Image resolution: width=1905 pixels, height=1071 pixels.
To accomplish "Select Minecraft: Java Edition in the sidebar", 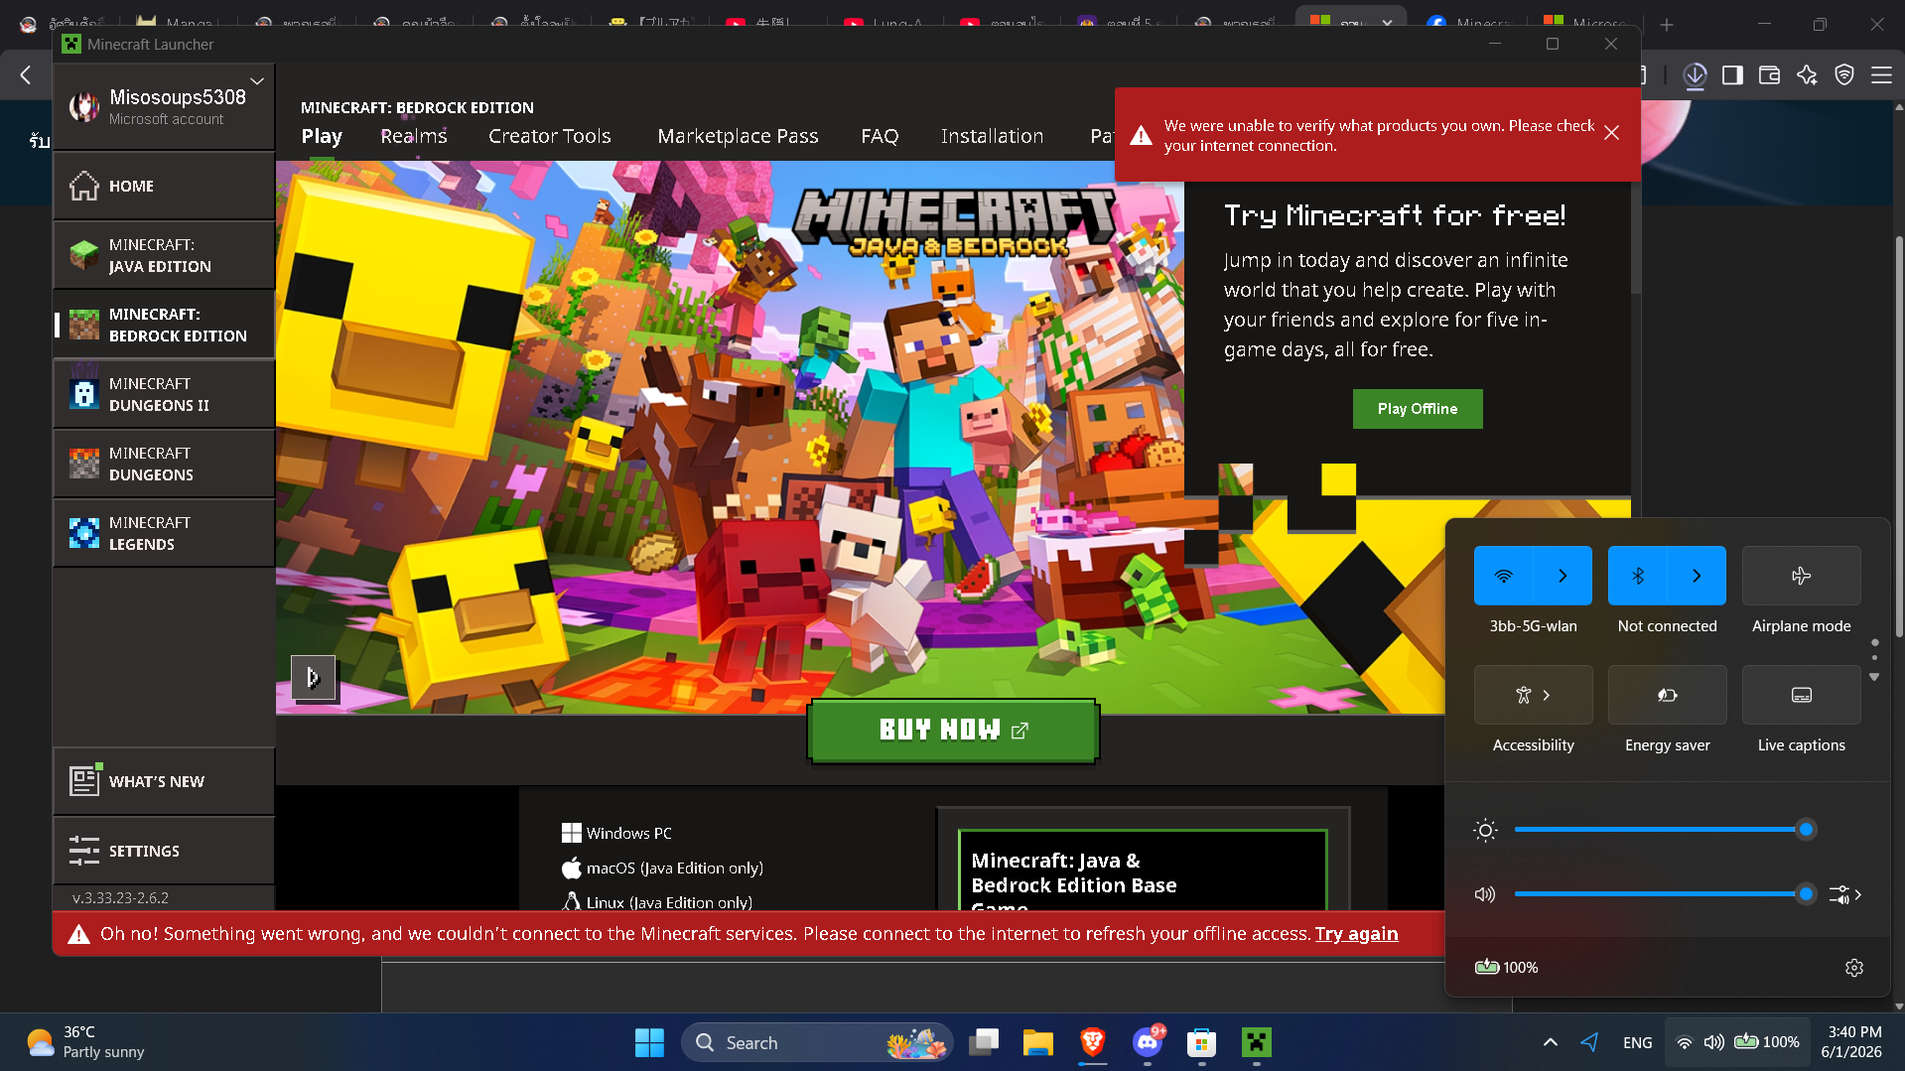I will coord(164,255).
